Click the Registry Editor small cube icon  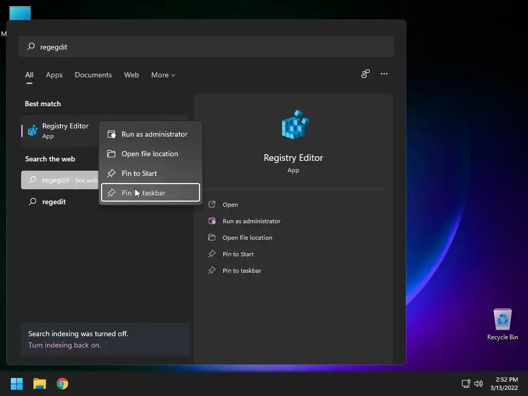[32, 130]
